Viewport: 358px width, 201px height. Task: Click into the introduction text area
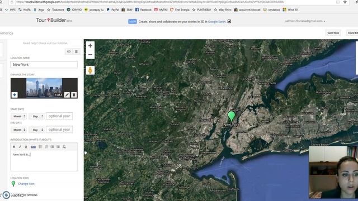(44, 161)
